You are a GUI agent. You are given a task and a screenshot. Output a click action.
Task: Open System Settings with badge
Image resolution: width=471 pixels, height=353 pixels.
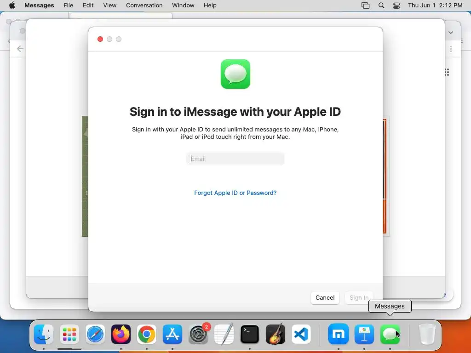pos(198,334)
